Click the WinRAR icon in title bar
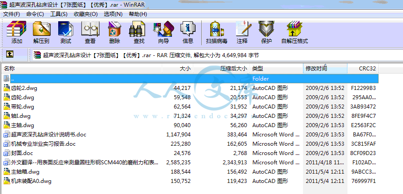This screenshot has width=403, height=194. point(4,4)
